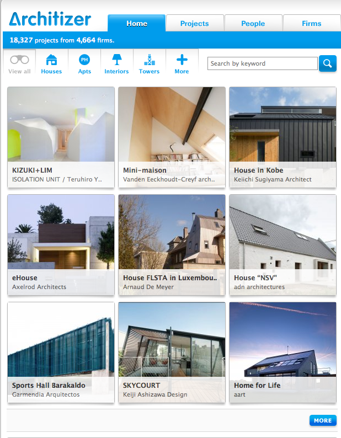Click the binoculars View all icon
Viewport: 341px width, 438px height.
coord(19,60)
